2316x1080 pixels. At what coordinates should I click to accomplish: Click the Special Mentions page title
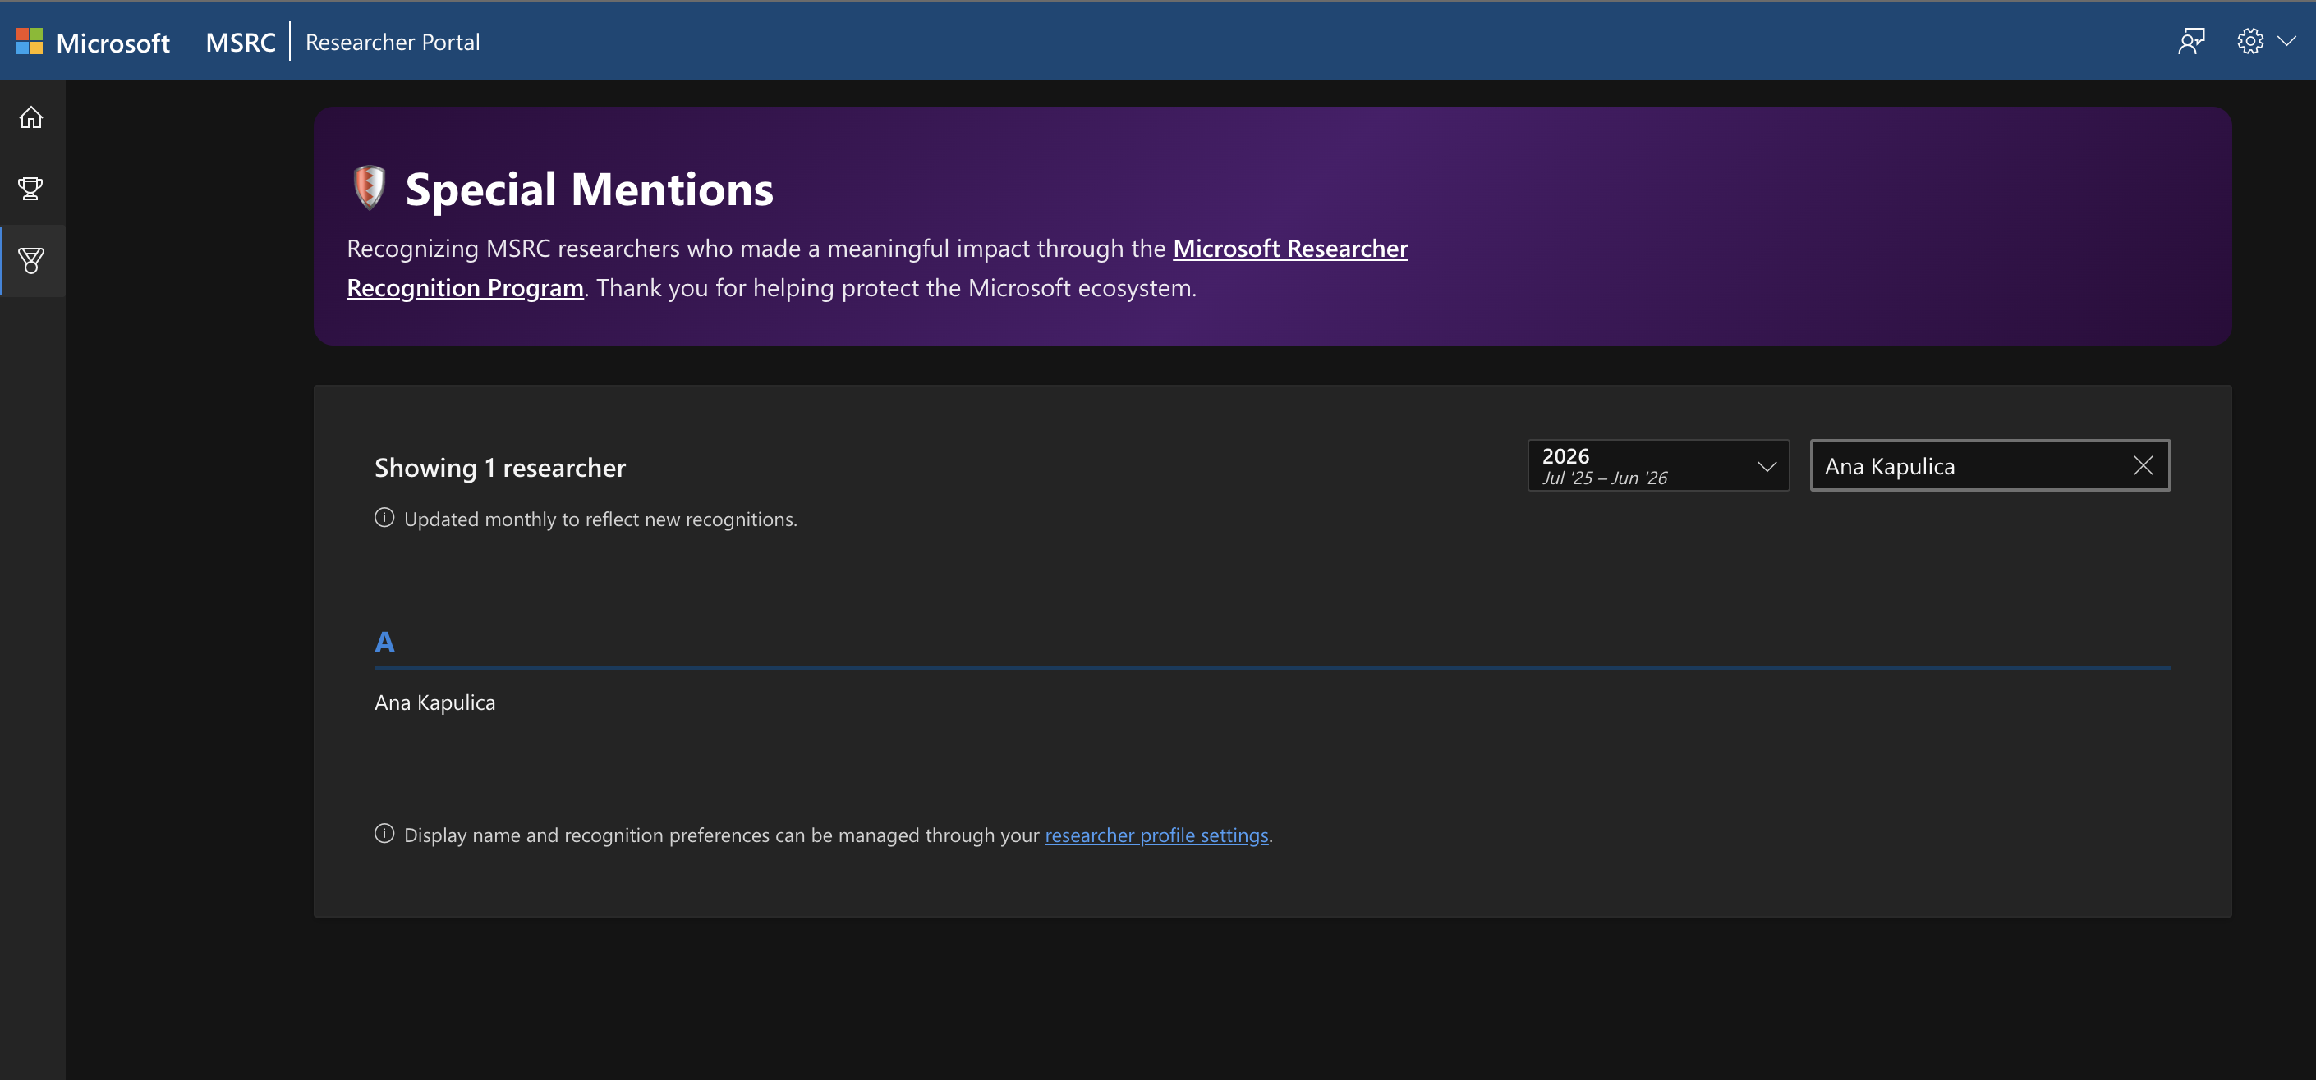pyautogui.click(x=589, y=190)
